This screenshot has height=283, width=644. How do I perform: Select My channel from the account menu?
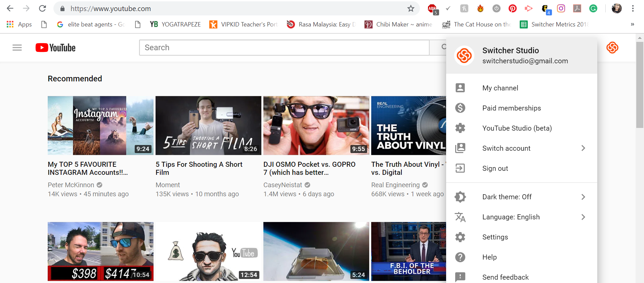[x=500, y=88]
